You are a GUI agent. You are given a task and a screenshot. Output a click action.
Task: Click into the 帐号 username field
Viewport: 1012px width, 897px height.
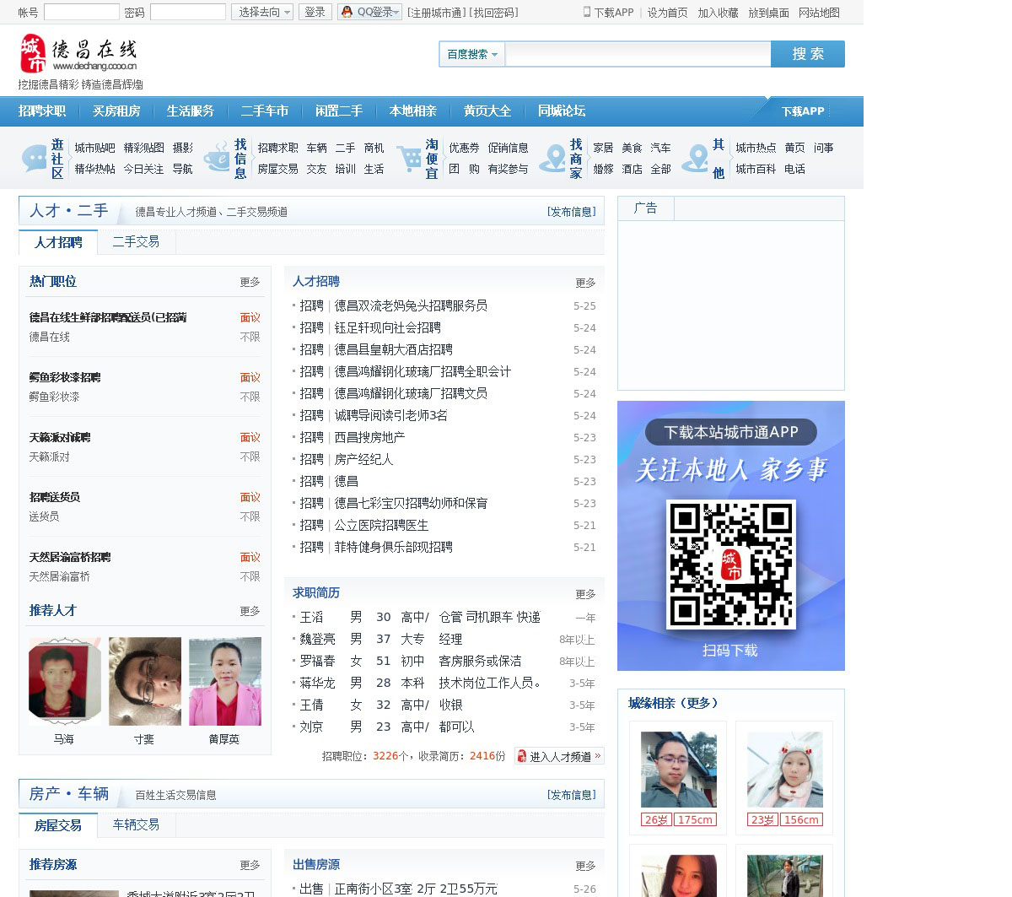(x=81, y=12)
